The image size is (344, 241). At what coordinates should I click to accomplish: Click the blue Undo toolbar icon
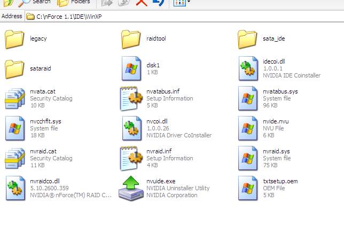coord(159,3)
